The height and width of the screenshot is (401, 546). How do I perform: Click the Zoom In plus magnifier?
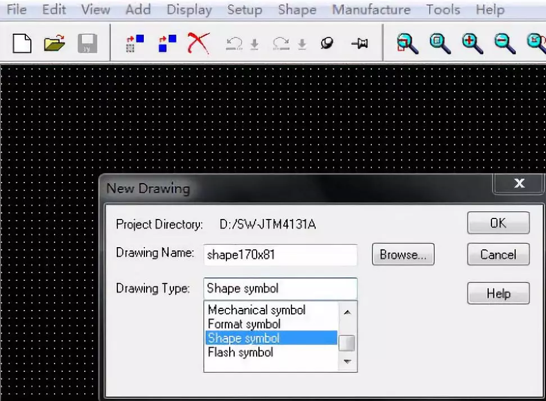click(472, 43)
